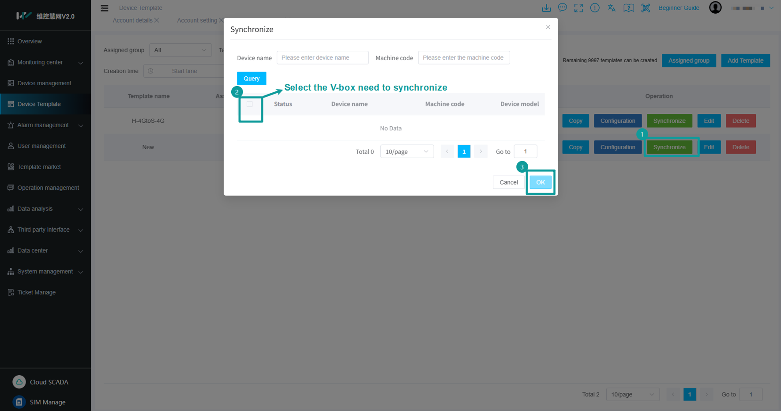The width and height of the screenshot is (781, 411).
Task: Toggle fullscreen mode icon
Action: point(578,8)
